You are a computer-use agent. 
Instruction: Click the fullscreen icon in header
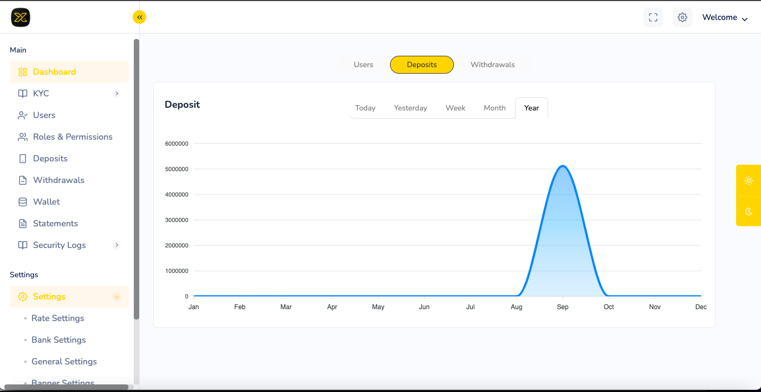pos(653,17)
